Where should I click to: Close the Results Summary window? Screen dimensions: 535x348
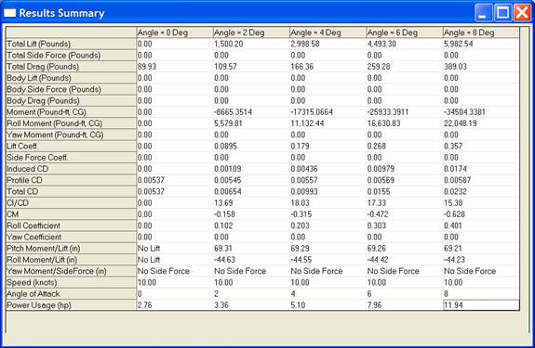[x=522, y=13]
